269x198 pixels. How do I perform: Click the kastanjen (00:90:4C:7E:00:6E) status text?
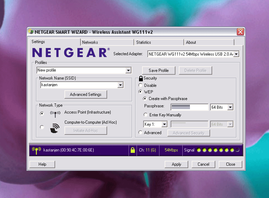[69, 150]
